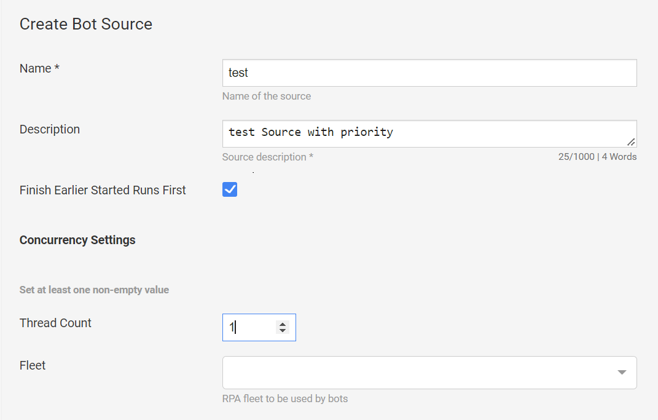The width and height of the screenshot is (658, 420).
Task: Decrease Thread Count with down arrow
Action: [283, 331]
